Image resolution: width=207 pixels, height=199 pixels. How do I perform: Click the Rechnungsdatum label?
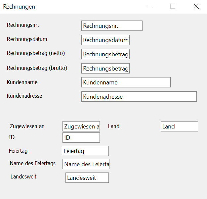click(27, 39)
